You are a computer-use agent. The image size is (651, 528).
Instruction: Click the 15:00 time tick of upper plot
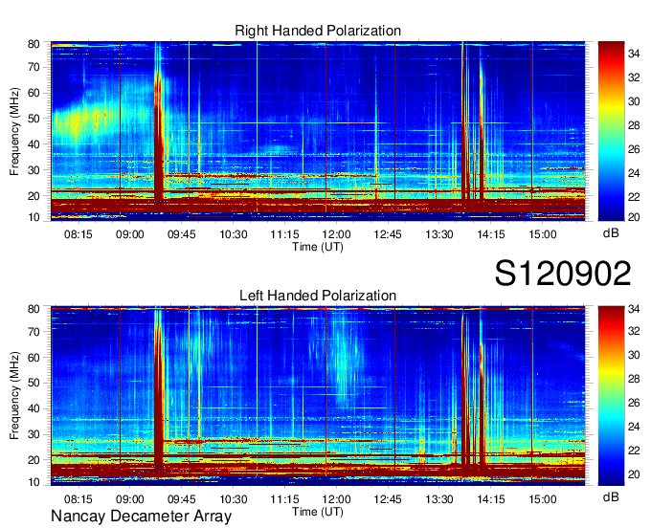(x=543, y=234)
